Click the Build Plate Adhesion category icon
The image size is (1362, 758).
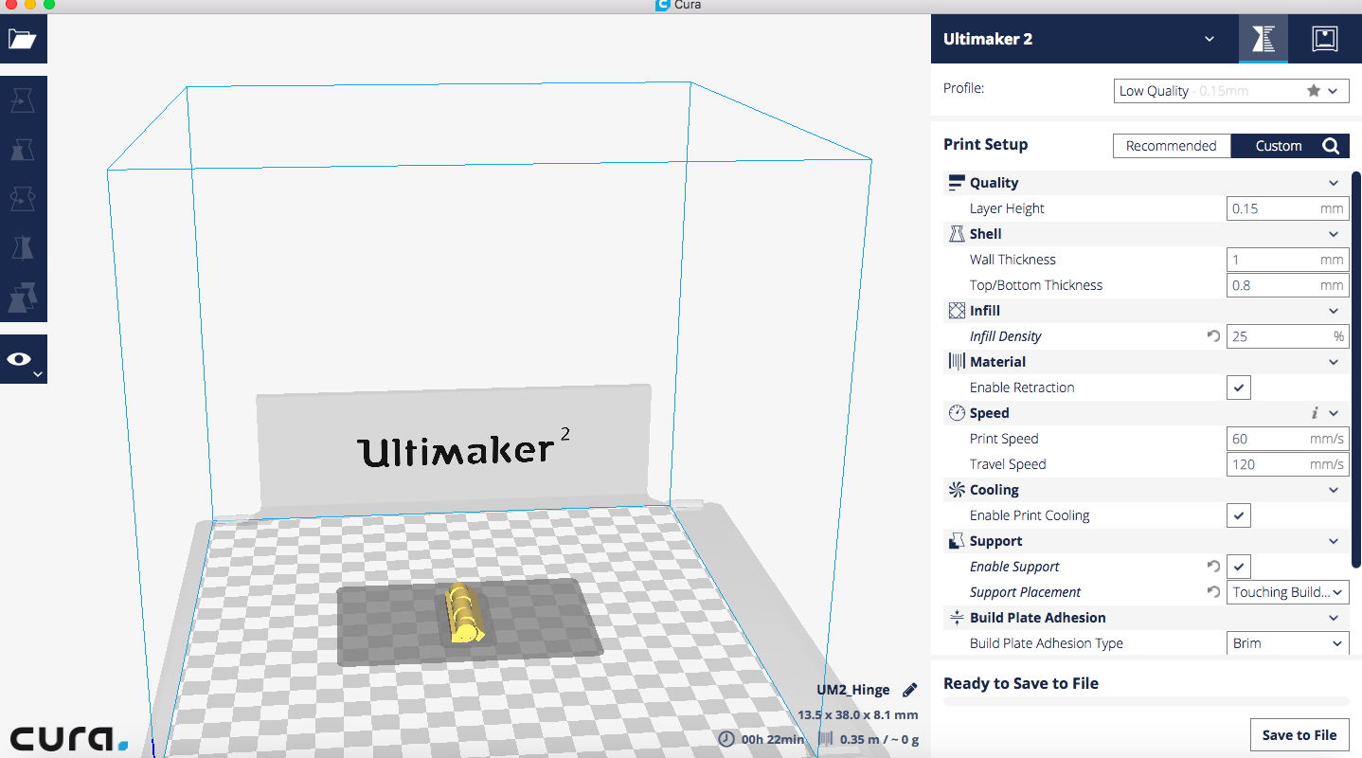[x=956, y=618]
